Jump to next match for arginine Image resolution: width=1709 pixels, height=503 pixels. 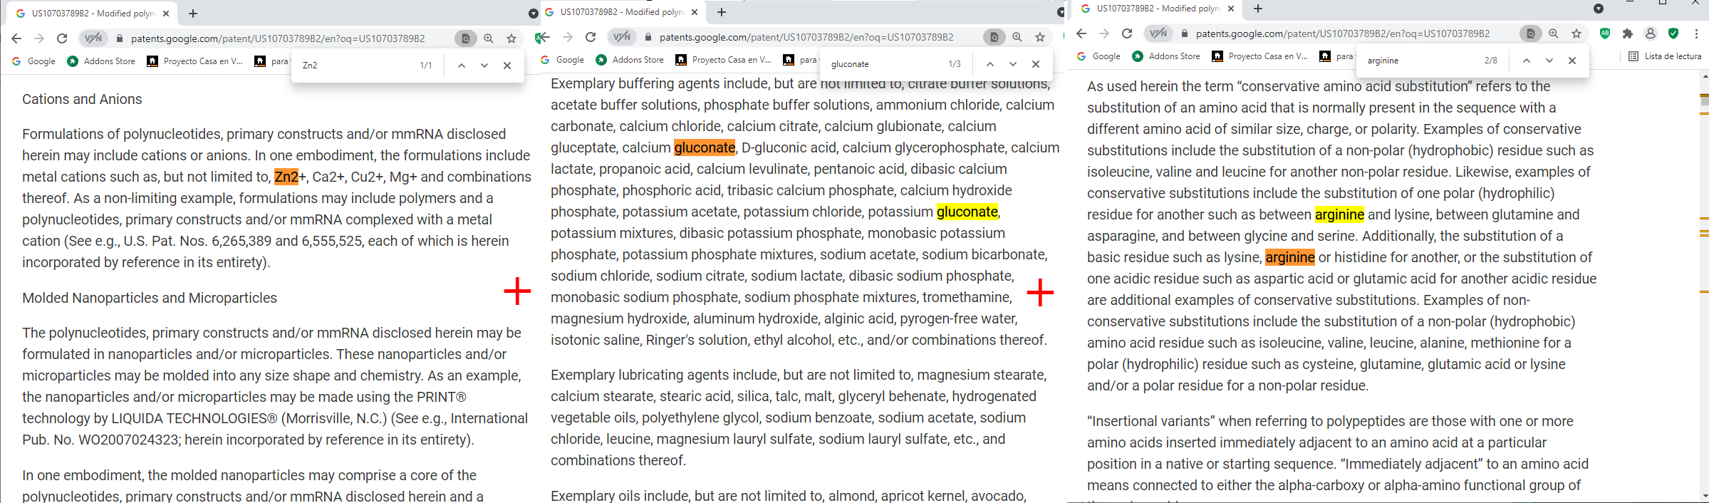1549,61
